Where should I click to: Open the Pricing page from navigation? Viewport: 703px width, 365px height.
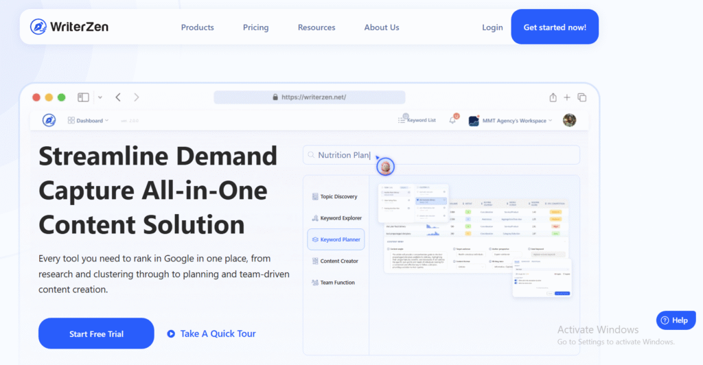point(255,27)
